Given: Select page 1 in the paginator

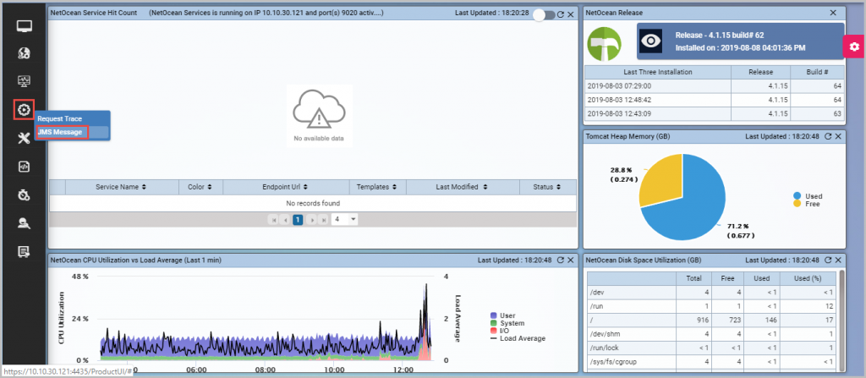Looking at the screenshot, I should pos(298,220).
